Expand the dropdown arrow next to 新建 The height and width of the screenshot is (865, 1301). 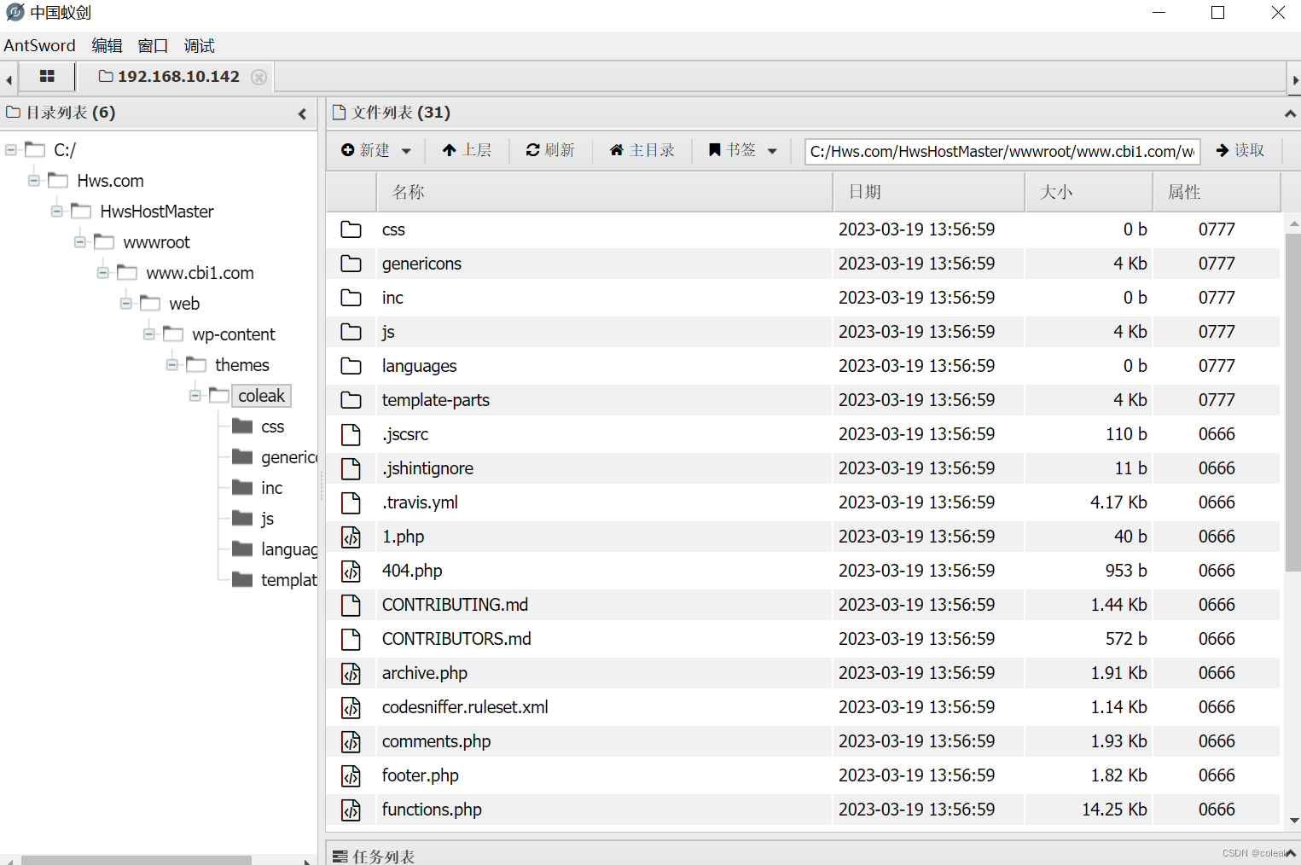[407, 150]
